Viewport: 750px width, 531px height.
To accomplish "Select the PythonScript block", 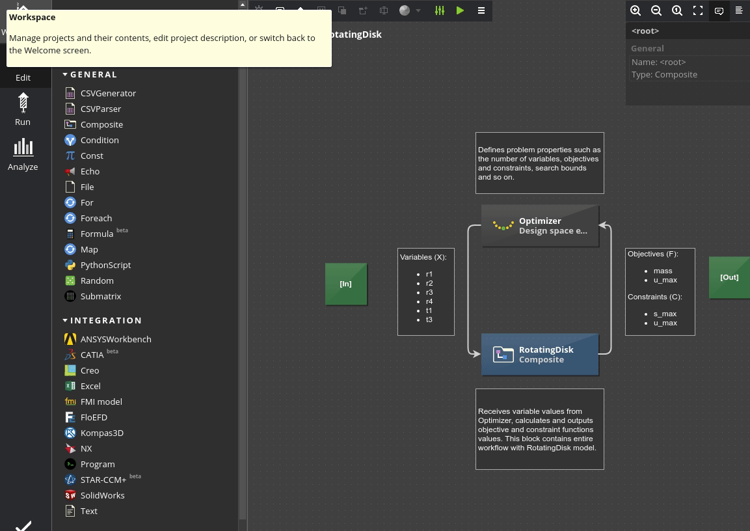I will pyautogui.click(x=98, y=265).
